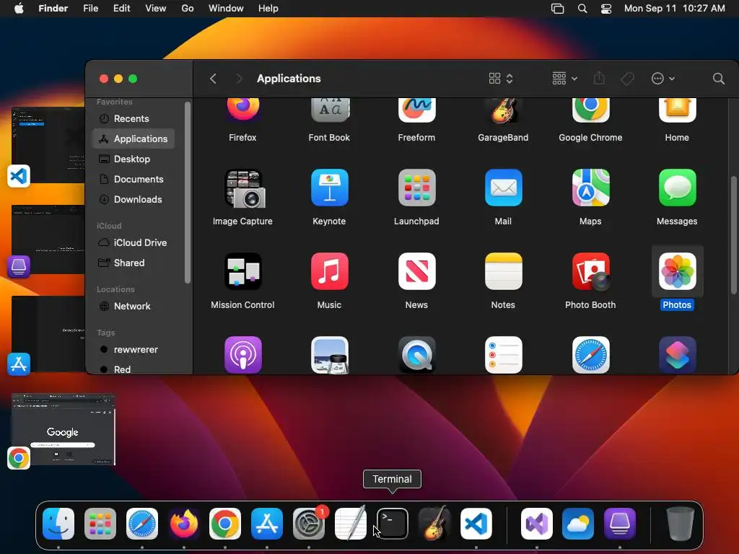
Task: Toggle Stage Manager menu bar icon
Action: pyautogui.click(x=558, y=9)
